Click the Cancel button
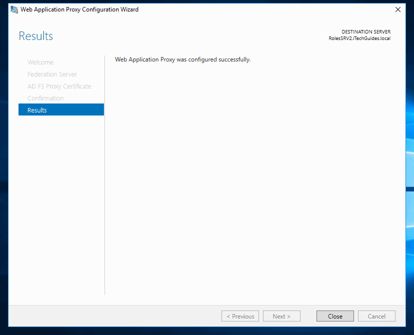Viewport: 414px width, 335px height. tap(376, 316)
